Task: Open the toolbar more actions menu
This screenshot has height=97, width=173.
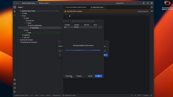Action: 135,3
